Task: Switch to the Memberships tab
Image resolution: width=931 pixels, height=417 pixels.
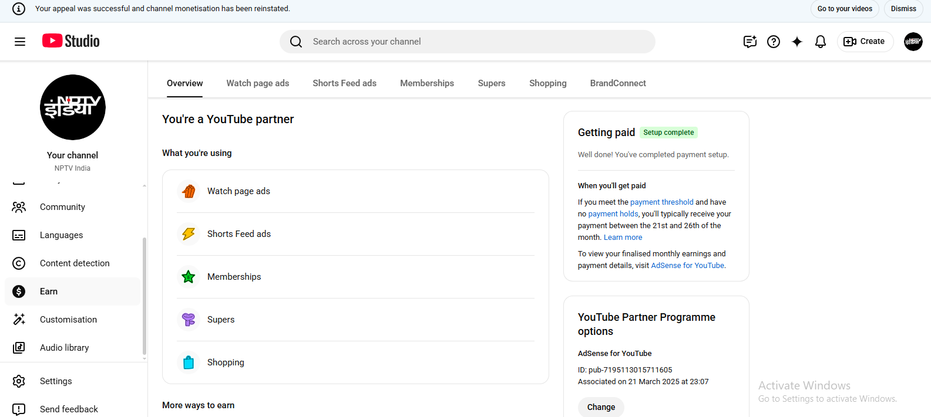Action: click(x=427, y=83)
